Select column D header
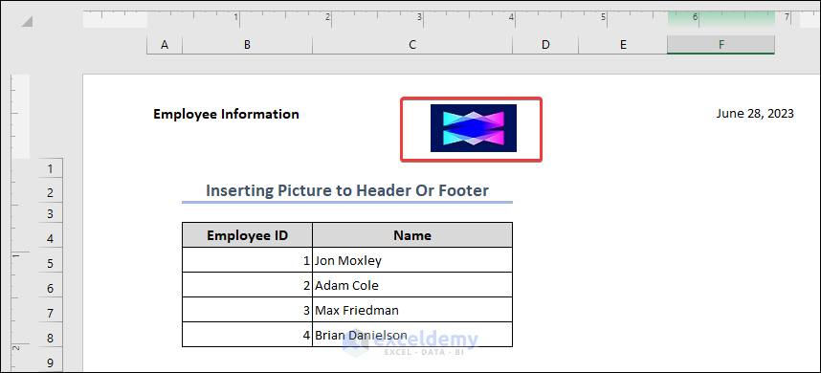This screenshot has width=821, height=373. point(545,45)
